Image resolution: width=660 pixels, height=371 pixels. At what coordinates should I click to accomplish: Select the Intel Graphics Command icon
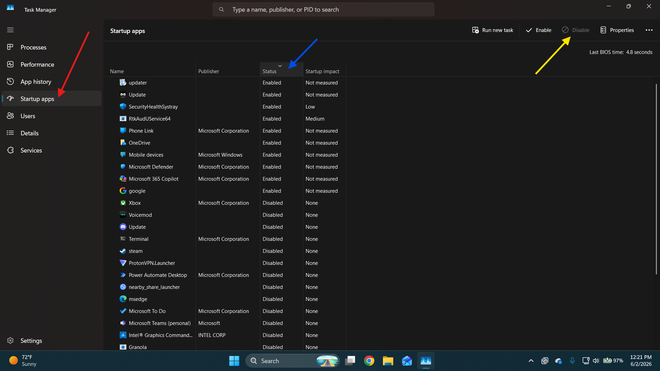click(x=123, y=335)
